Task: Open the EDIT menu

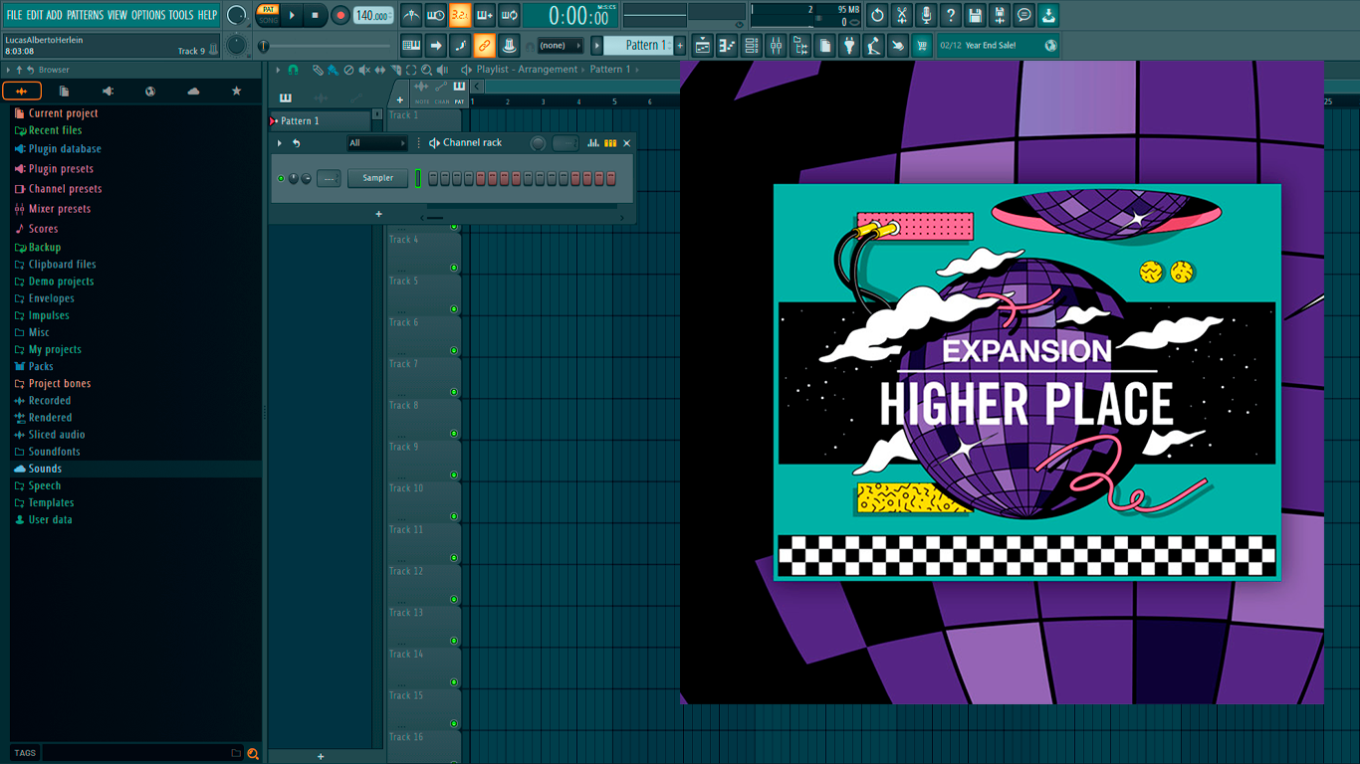Action: pos(35,15)
